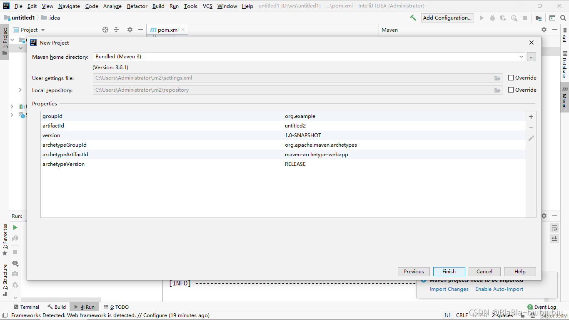Remove property with minus icon

coord(531,127)
